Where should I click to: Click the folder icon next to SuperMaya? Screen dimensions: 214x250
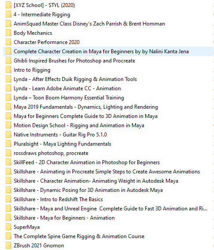[x=8, y=227]
